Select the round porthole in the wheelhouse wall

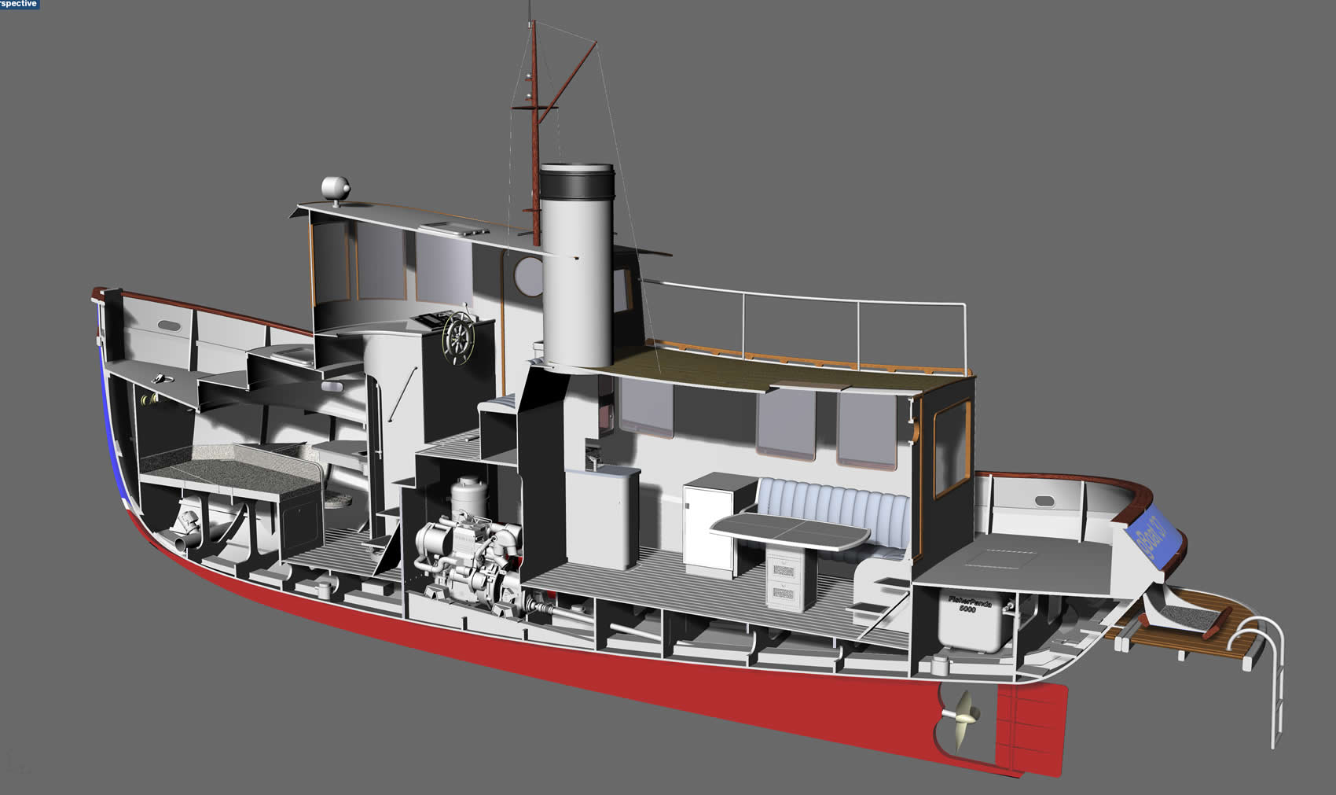pyautogui.click(x=527, y=276)
